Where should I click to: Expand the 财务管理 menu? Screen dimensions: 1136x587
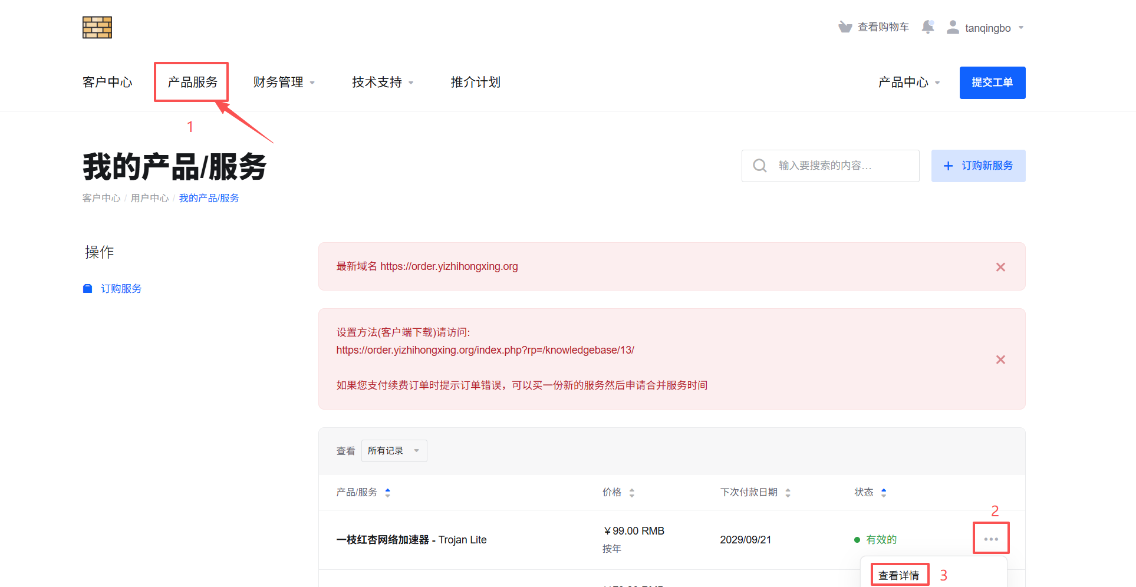point(284,82)
